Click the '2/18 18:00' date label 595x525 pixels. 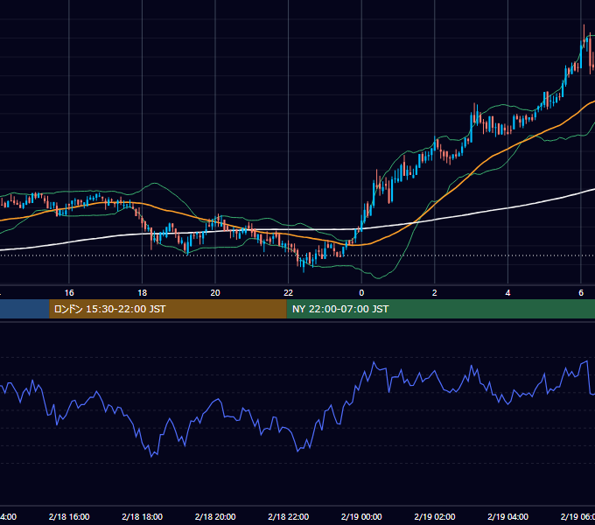[143, 516]
